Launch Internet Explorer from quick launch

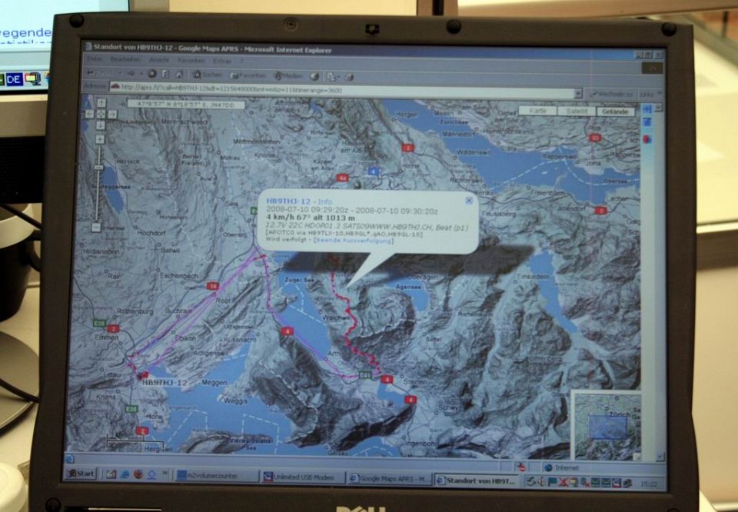pos(125,474)
